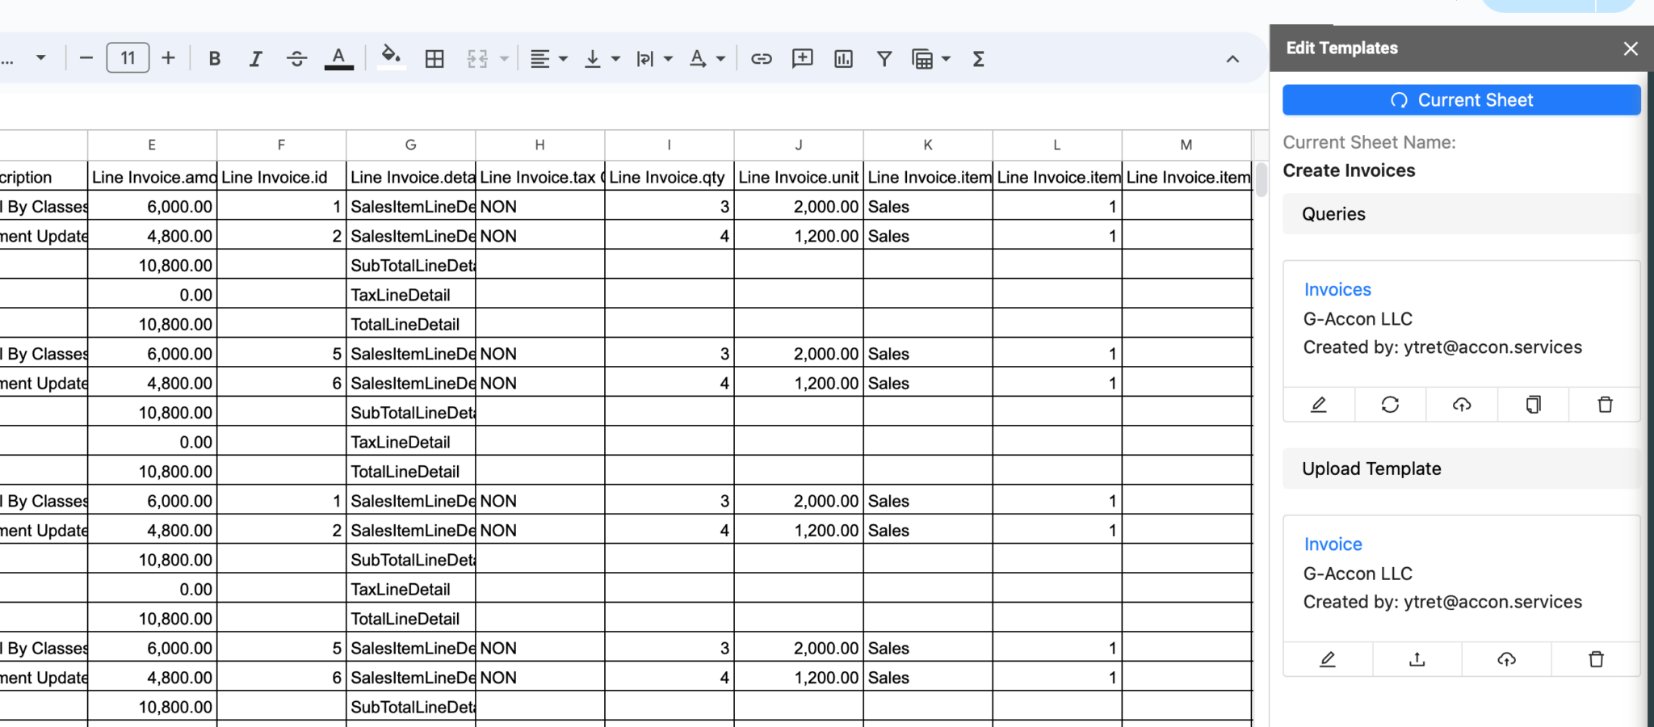Open the fill color picker

click(391, 58)
